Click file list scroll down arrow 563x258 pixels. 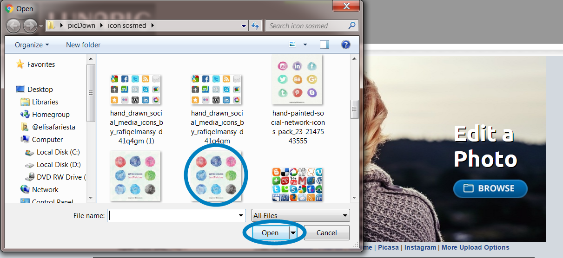[x=355, y=197]
